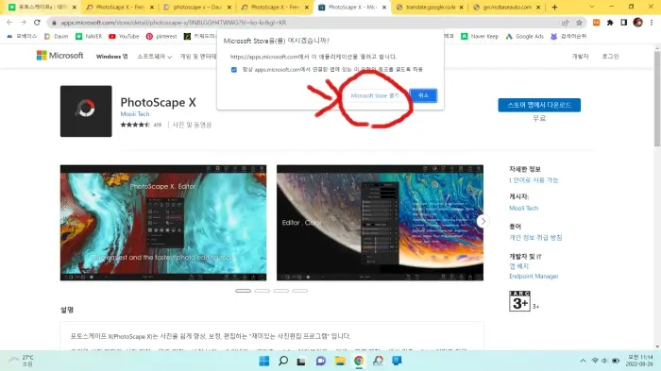The height and width of the screenshot is (371, 661).
Task: Open File Explorer from the taskbar
Action: [340, 361]
